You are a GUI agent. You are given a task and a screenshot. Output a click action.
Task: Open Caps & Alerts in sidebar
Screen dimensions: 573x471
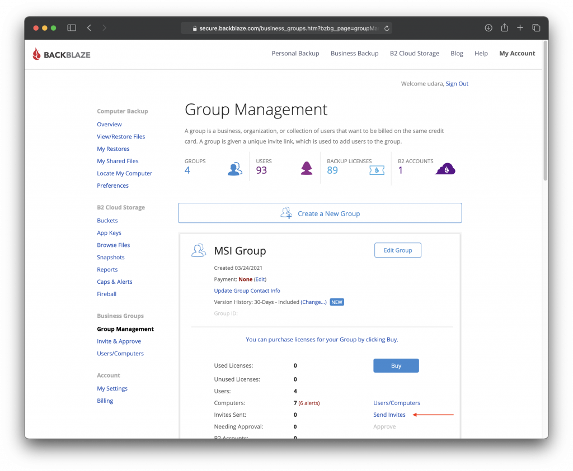click(115, 282)
